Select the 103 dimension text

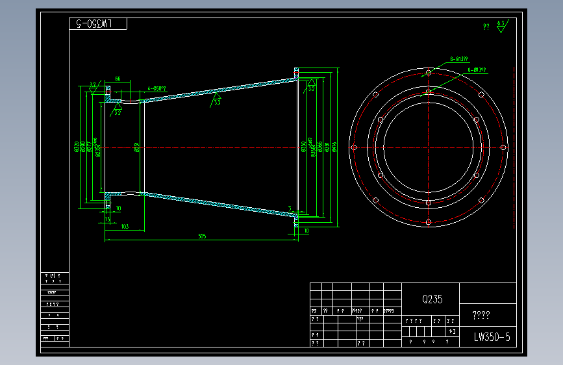[x=125, y=226]
